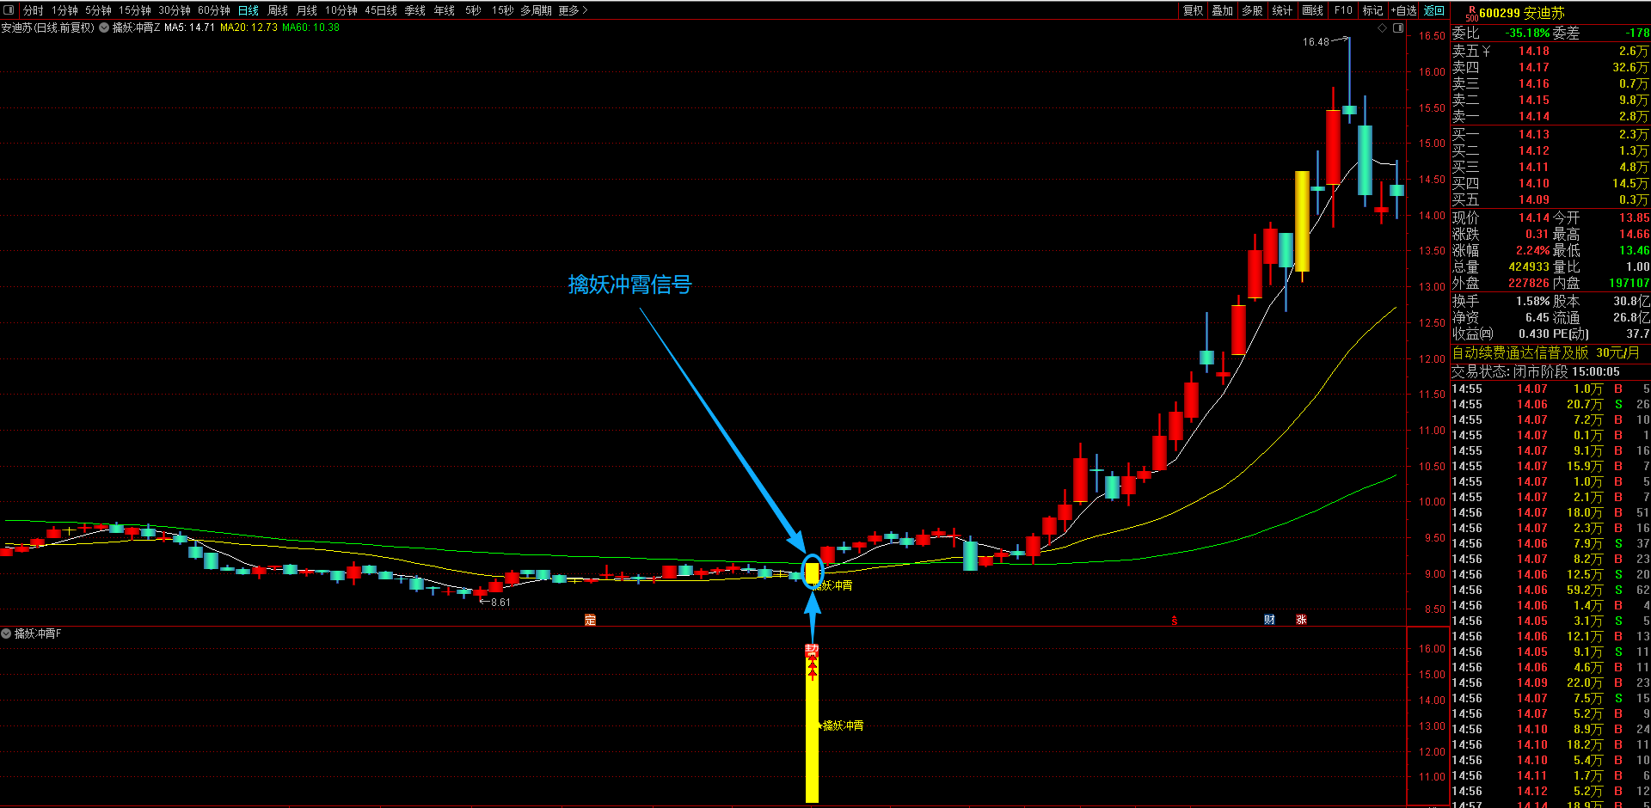Viewport: 1651px width, 808px height.
Task: Toggle the left sidebar panel icon
Action: [9, 10]
